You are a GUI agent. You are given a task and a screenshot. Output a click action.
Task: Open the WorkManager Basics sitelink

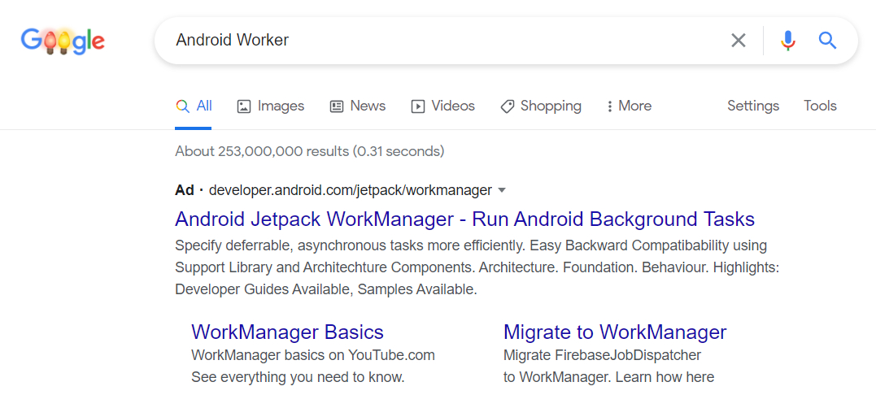pyautogui.click(x=287, y=332)
